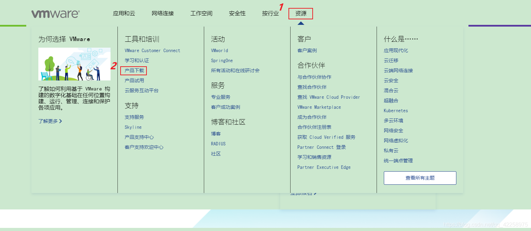The width and height of the screenshot is (531, 231).
Task: Open the 多云环境 link
Action: (393, 121)
